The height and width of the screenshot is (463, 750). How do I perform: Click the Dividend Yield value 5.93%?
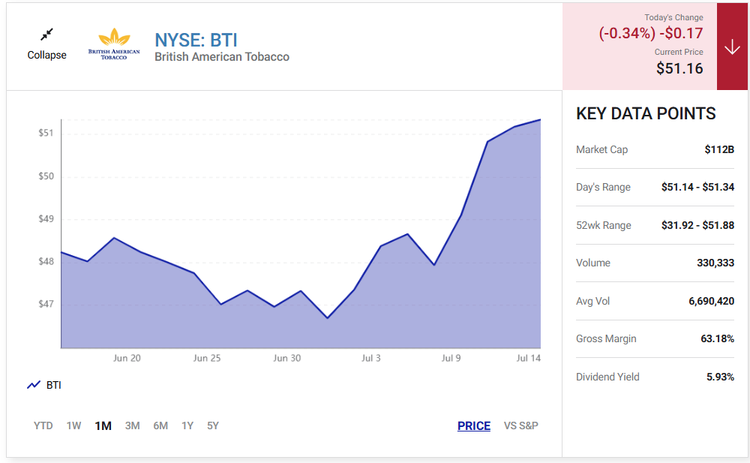pos(720,377)
